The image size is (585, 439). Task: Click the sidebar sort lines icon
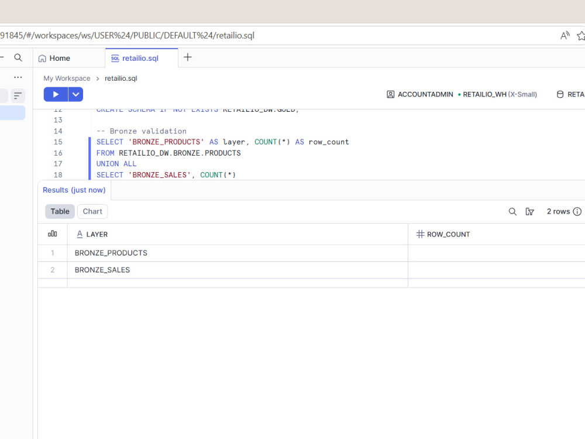pos(18,95)
